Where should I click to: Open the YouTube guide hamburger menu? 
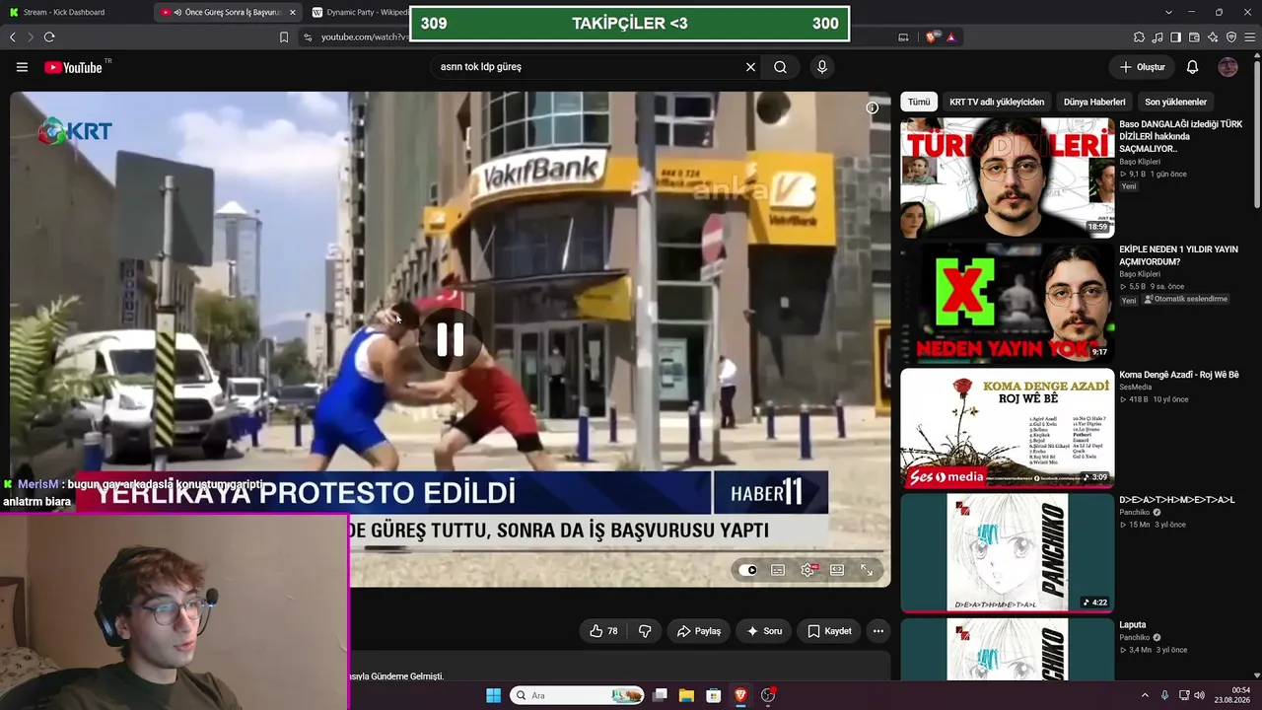coord(22,67)
